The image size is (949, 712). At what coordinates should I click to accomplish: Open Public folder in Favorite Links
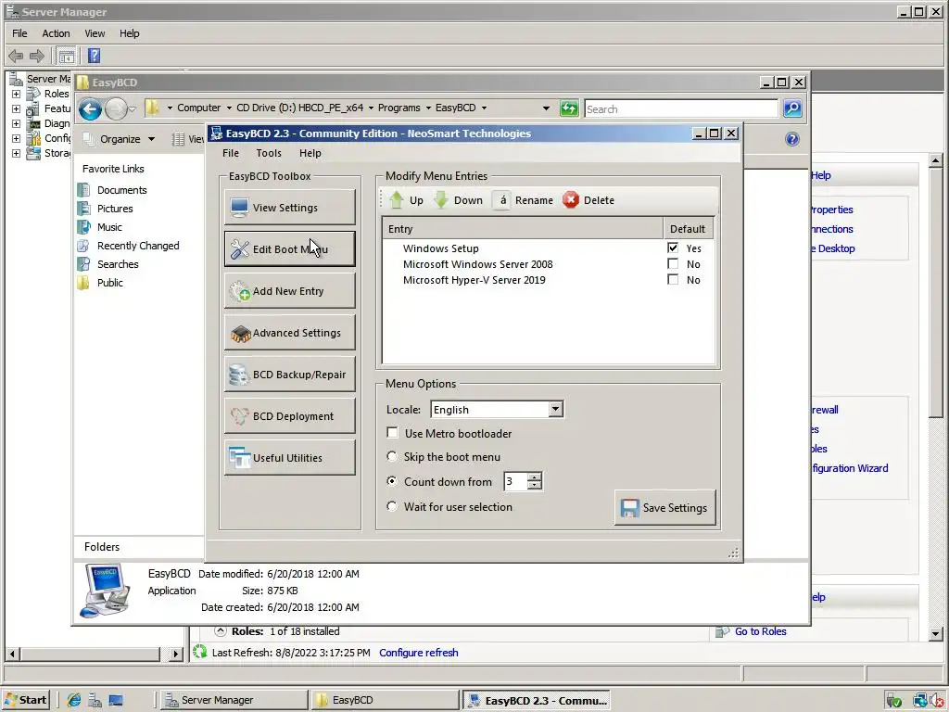click(x=109, y=283)
